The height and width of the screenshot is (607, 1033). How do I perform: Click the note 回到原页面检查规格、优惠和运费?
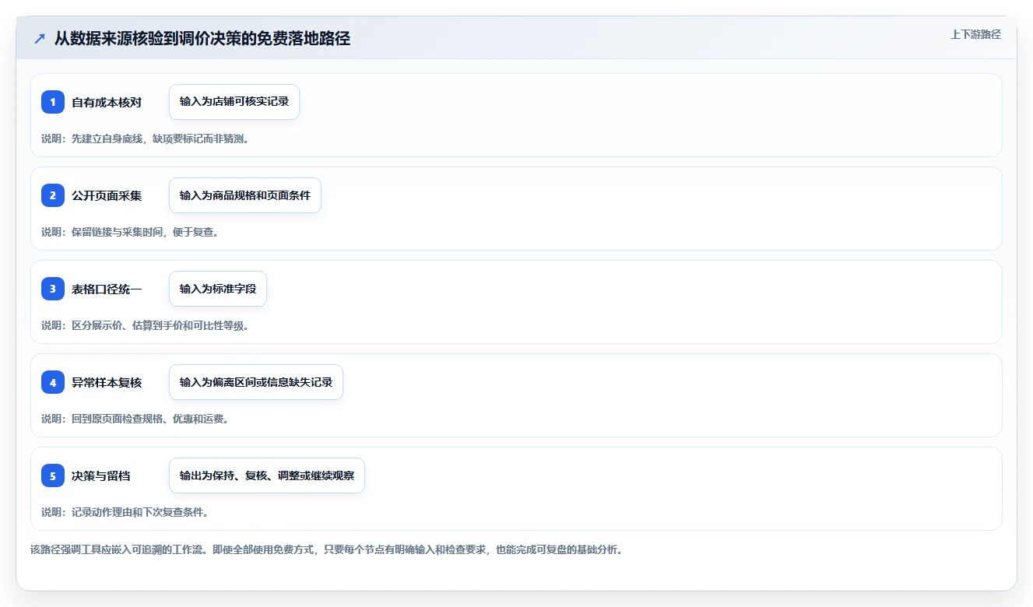click(x=135, y=419)
